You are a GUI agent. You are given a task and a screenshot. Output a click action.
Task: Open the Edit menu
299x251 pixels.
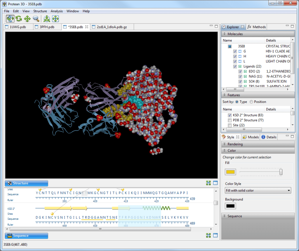(x=16, y=11)
